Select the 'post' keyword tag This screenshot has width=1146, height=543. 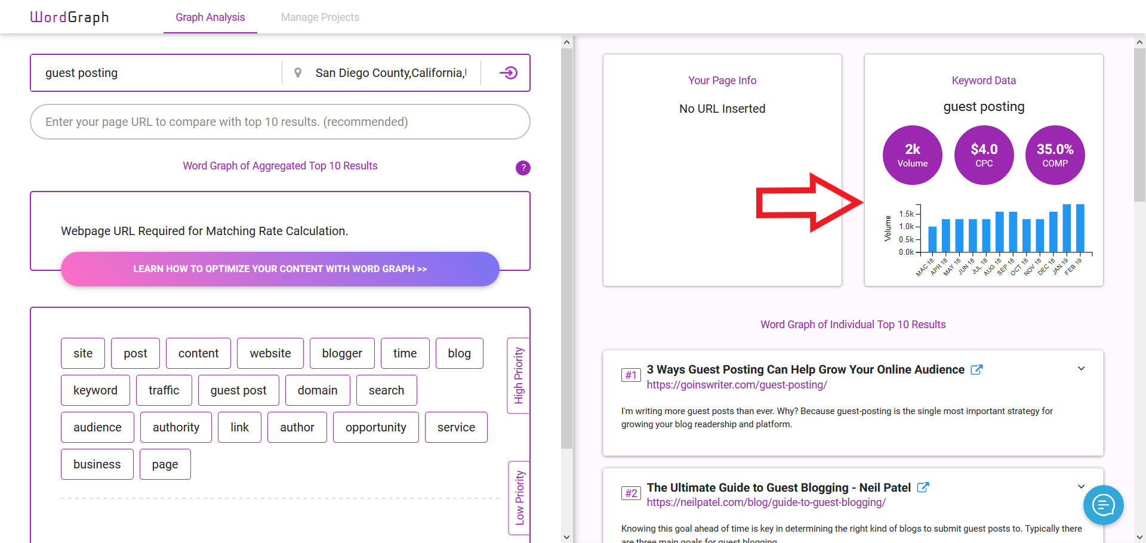tap(135, 353)
